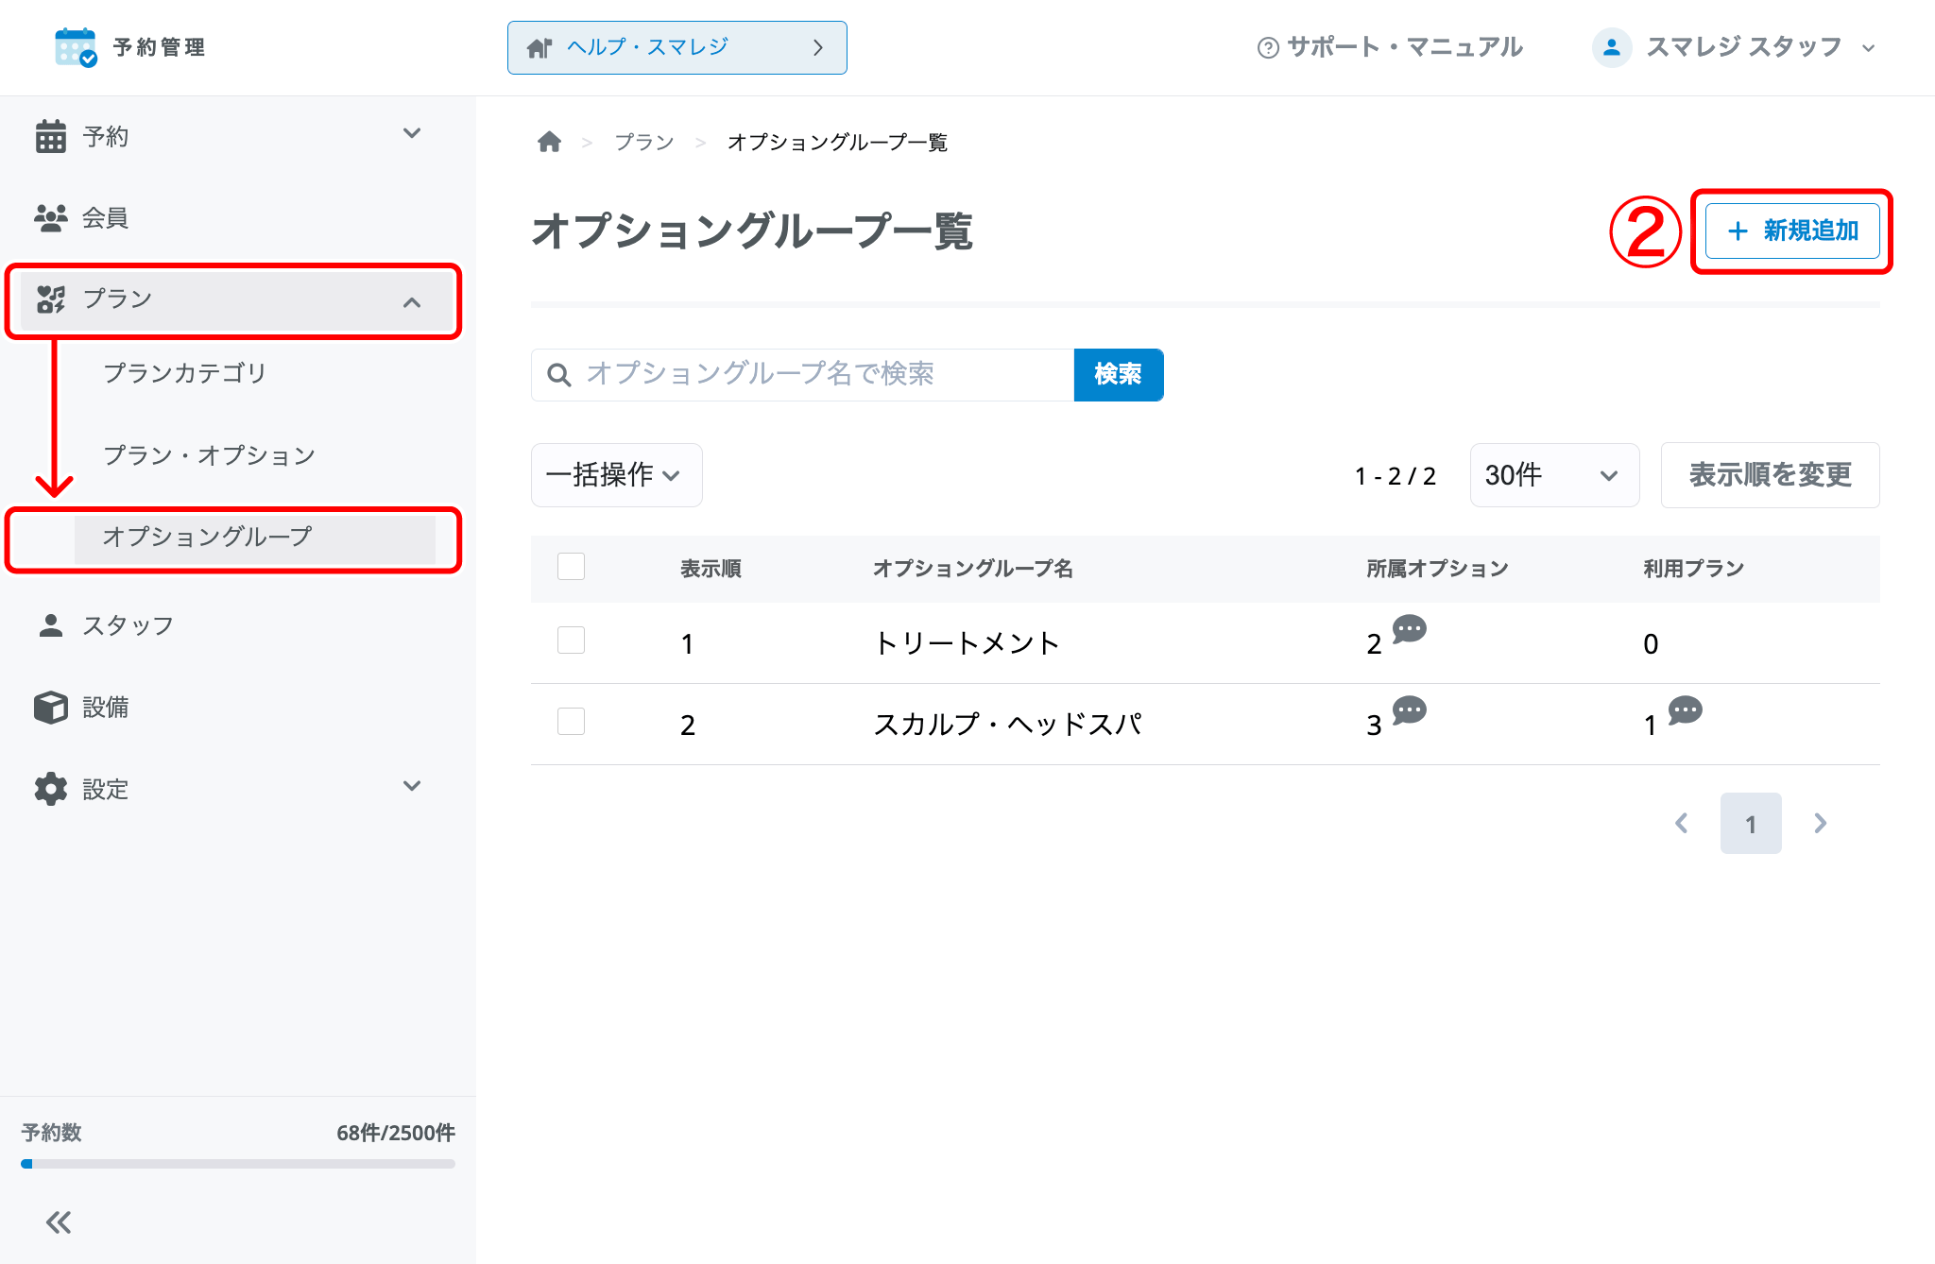Open the プラン・オプション menu item
This screenshot has width=1935, height=1264.
(x=209, y=455)
